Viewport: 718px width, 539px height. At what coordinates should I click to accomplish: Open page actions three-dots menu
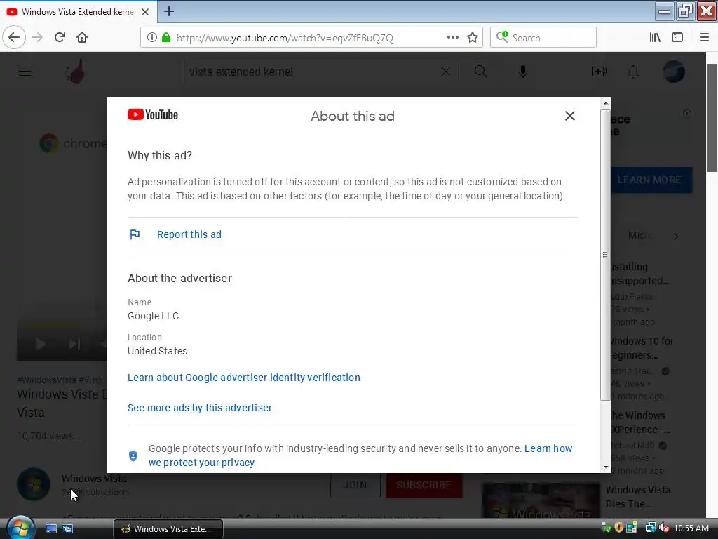(x=452, y=38)
